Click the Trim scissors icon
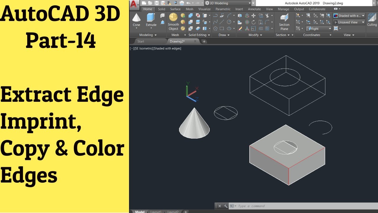378x213 pixels. click(268, 15)
